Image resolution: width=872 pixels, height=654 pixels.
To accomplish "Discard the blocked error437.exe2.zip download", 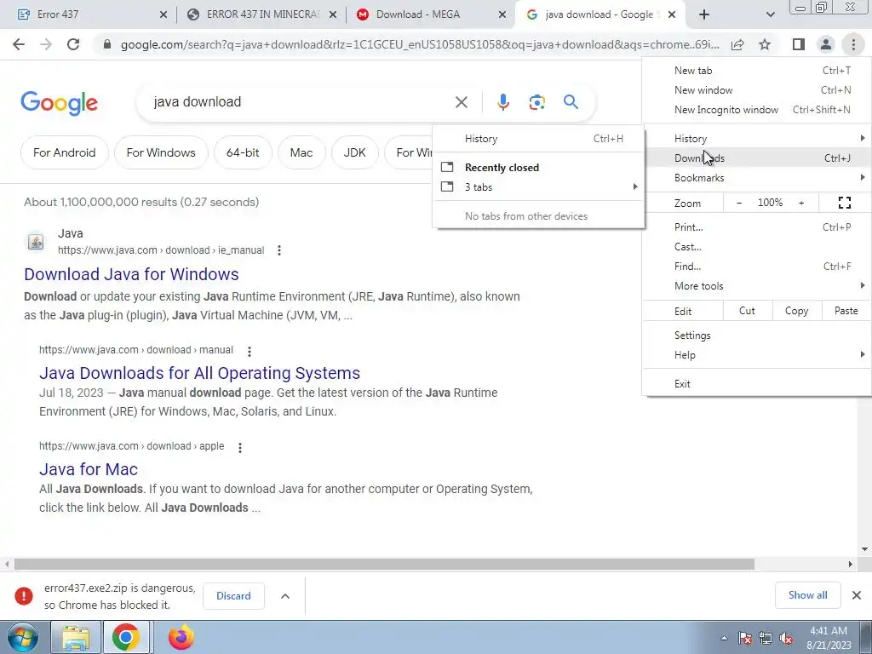I will 233,595.
